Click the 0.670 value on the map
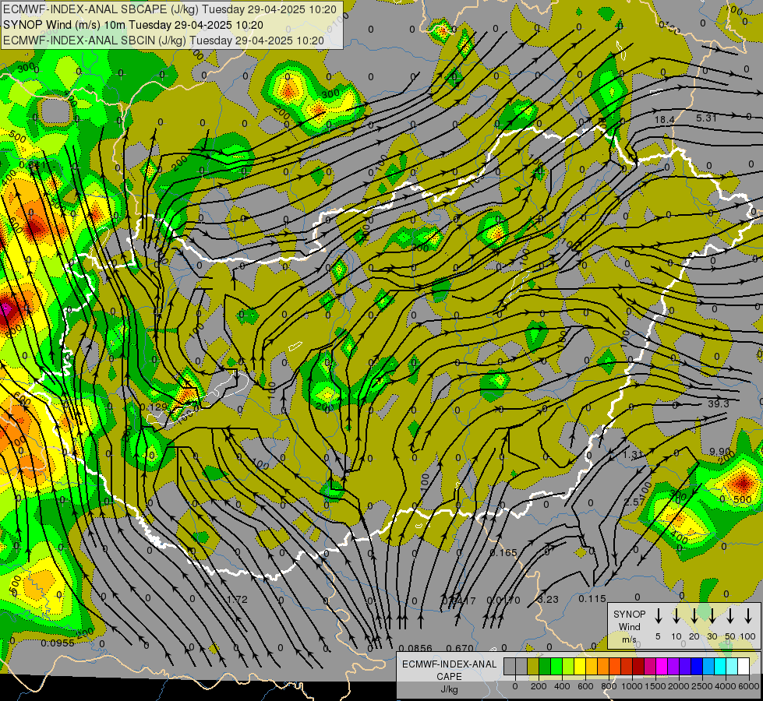Image resolution: width=763 pixels, height=701 pixels. [x=460, y=648]
